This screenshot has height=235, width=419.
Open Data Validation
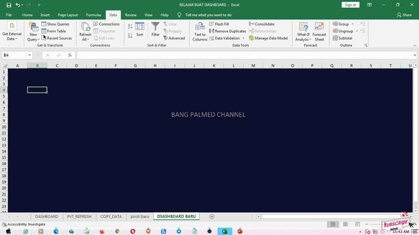(225, 38)
